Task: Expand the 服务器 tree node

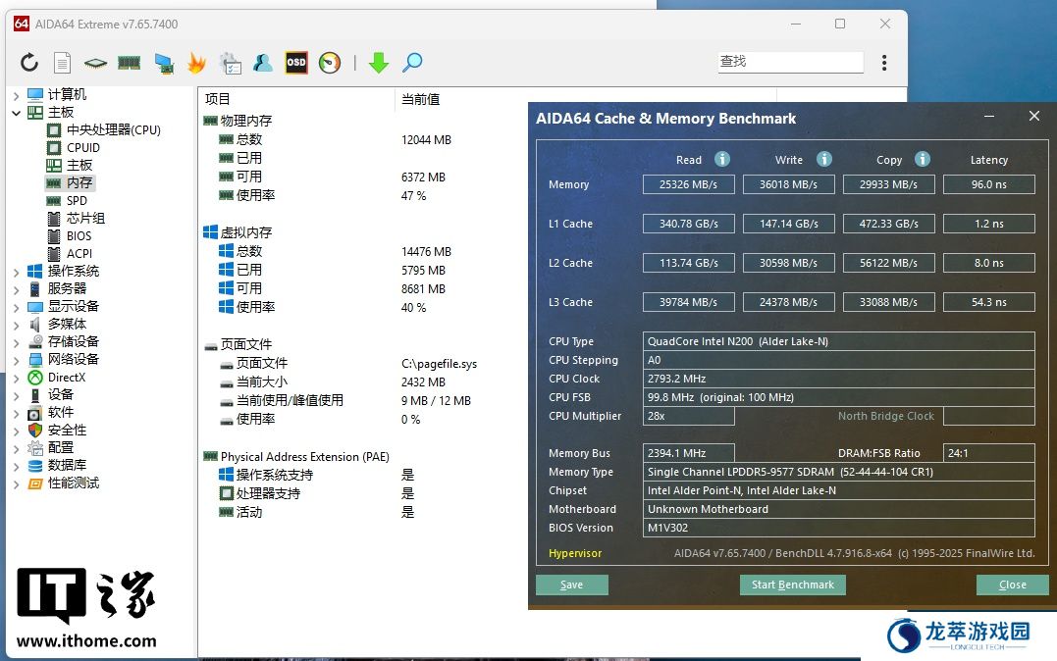Action: pos(16,289)
